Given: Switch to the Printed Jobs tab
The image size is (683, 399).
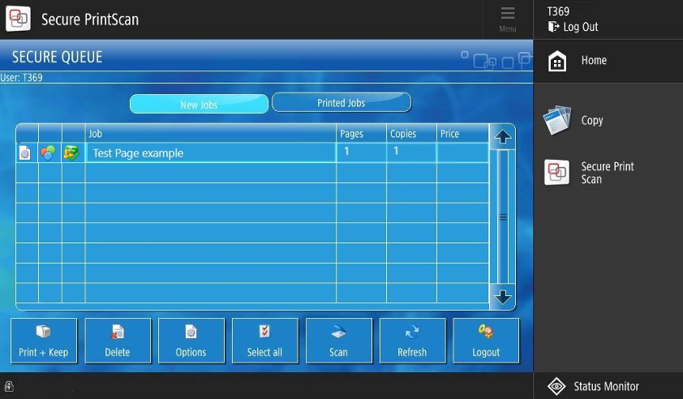Looking at the screenshot, I should point(341,103).
